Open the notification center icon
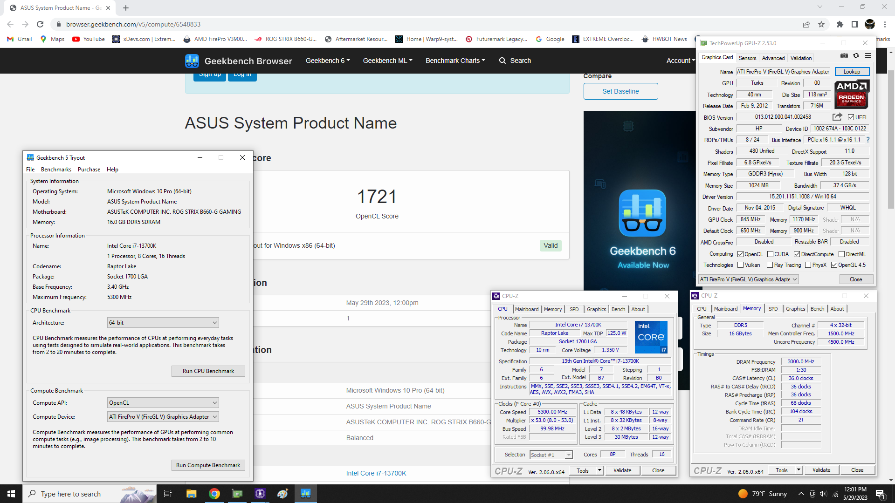The height and width of the screenshot is (503, 895). coord(880,494)
